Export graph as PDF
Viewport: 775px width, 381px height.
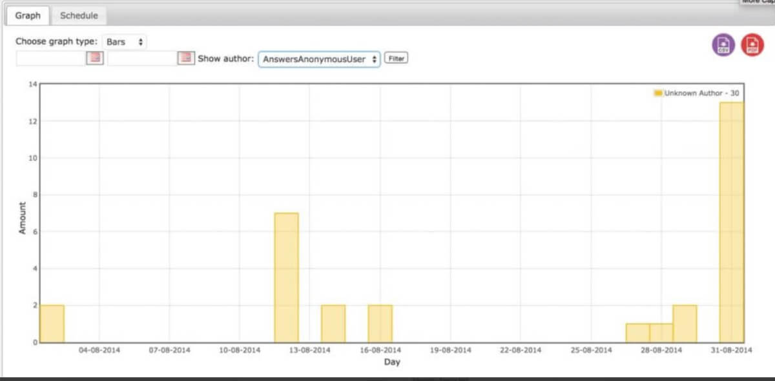pos(752,45)
